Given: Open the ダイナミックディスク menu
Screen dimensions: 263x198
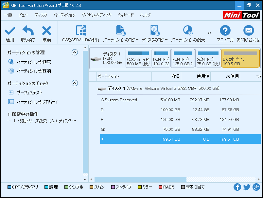Looking at the screenshot, I should pyautogui.click(x=96, y=15).
